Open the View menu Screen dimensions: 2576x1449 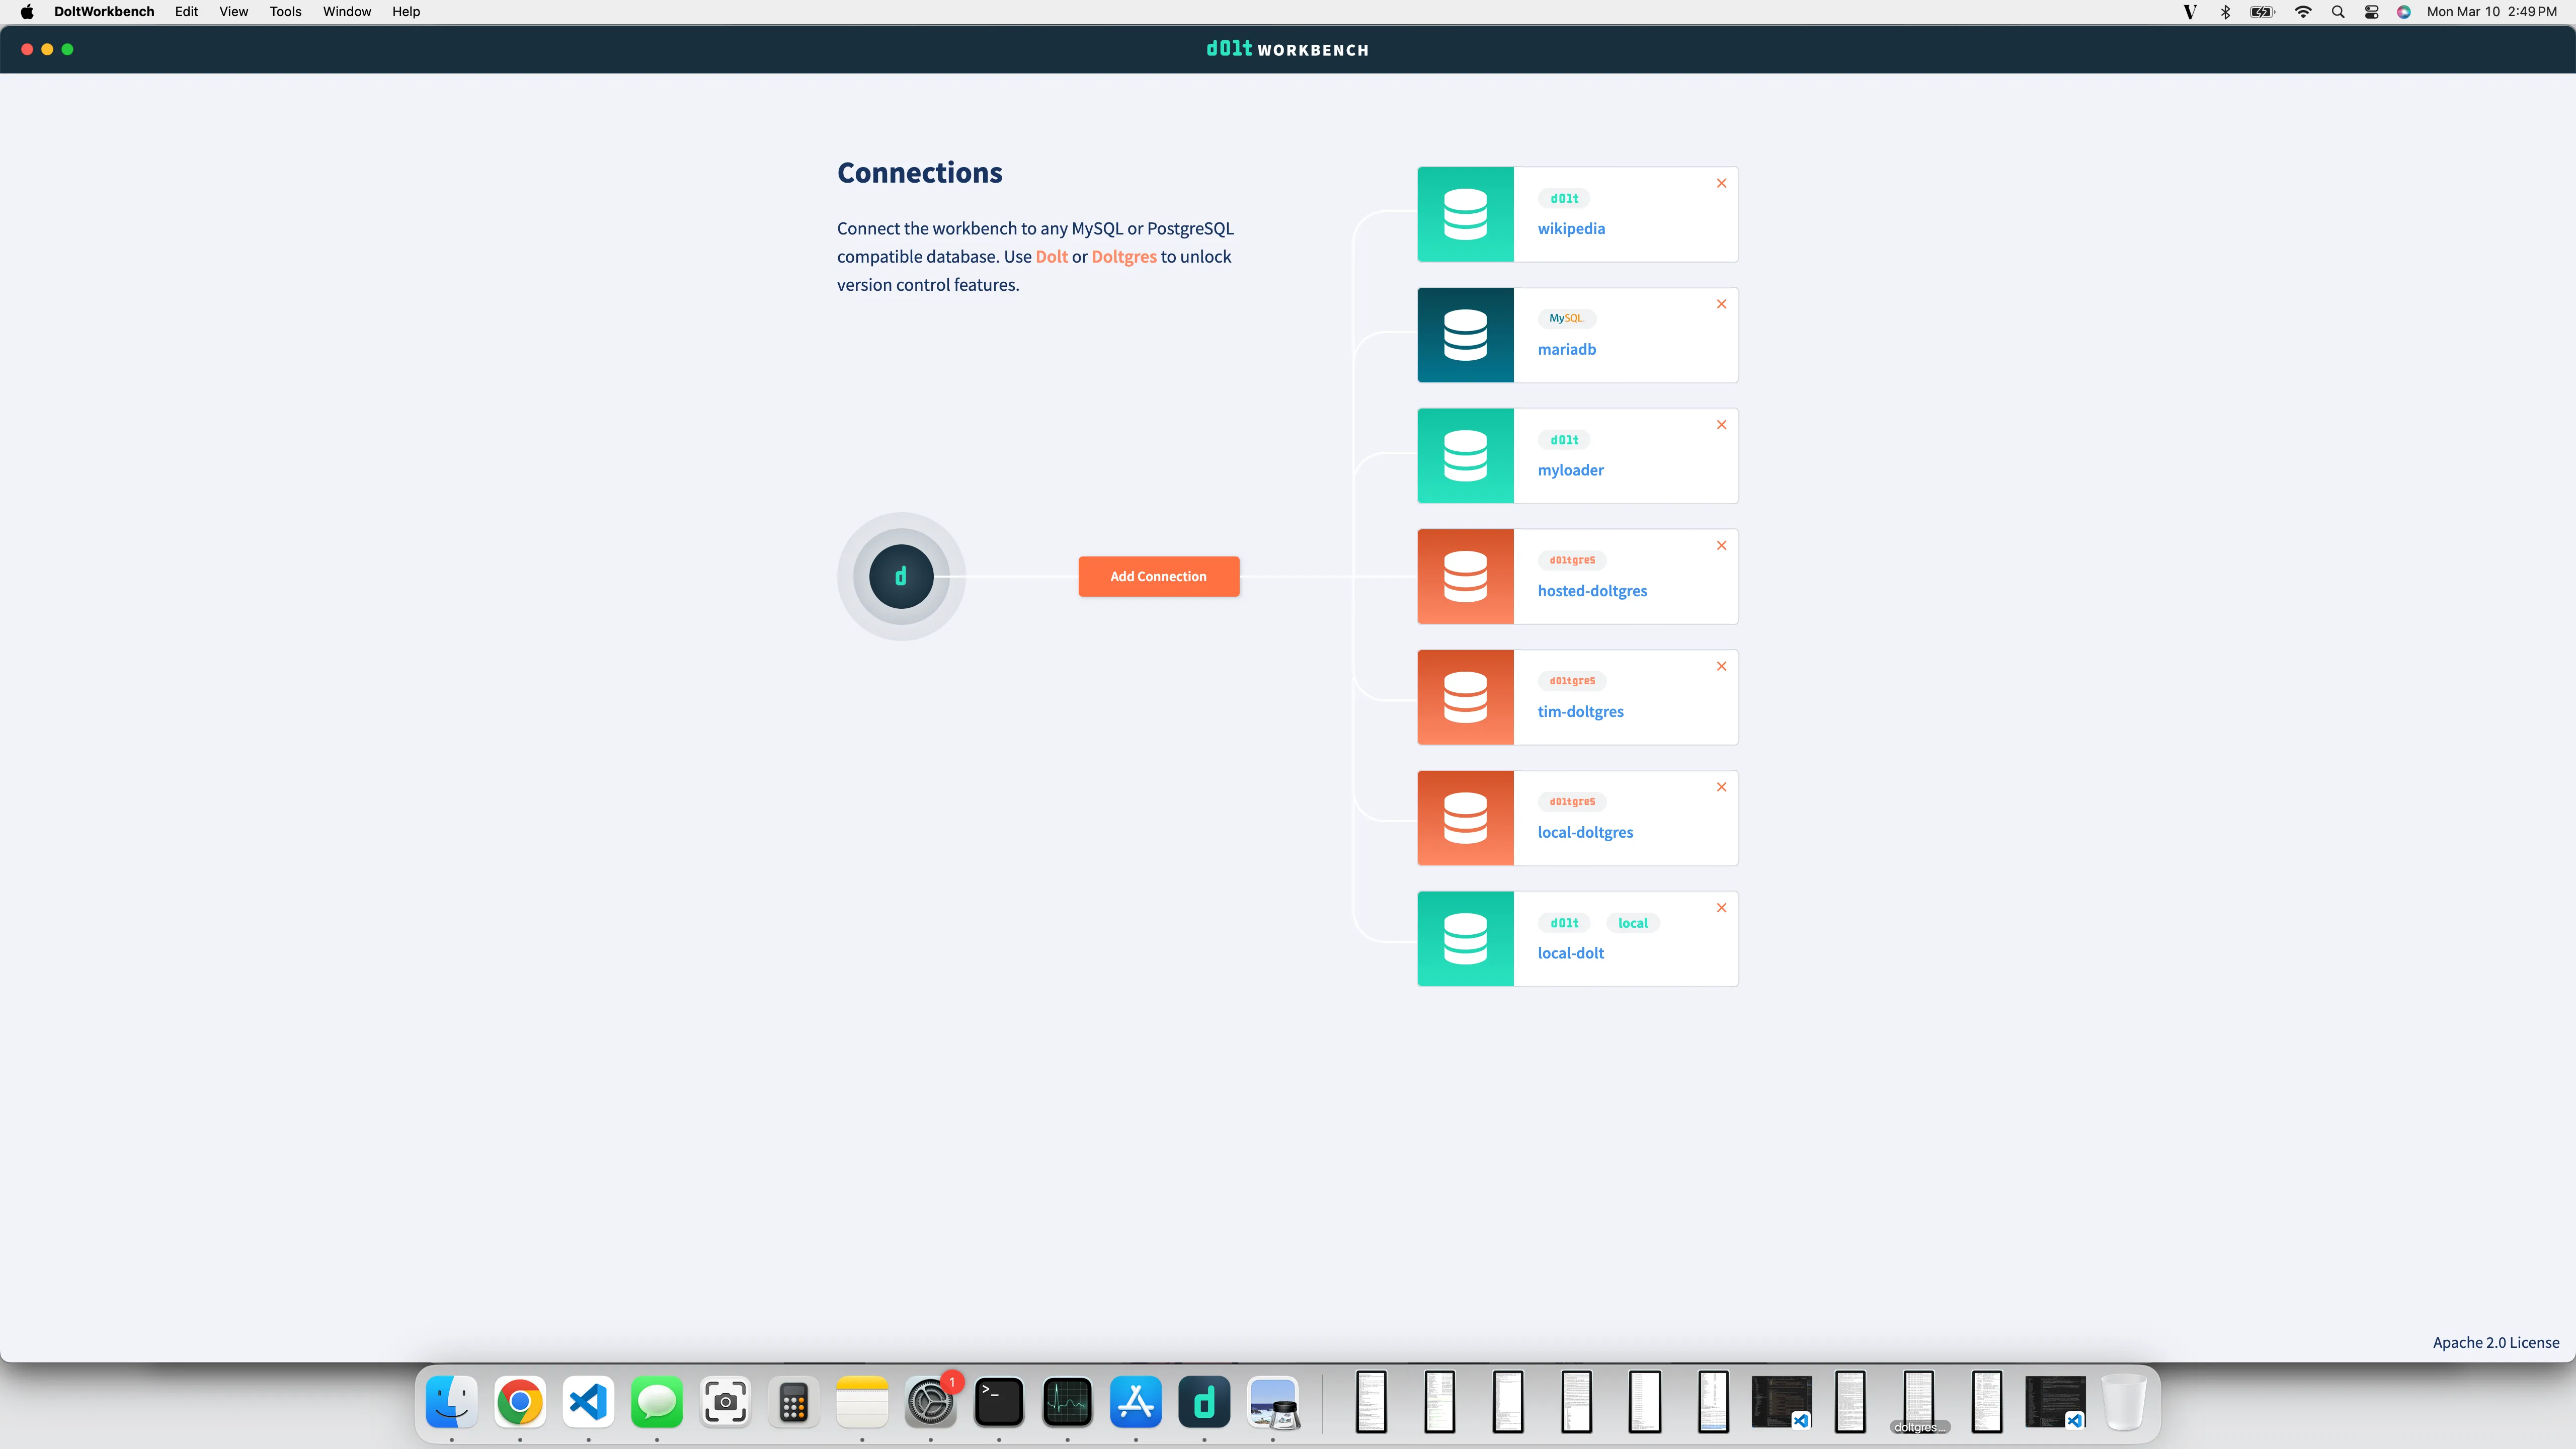[x=233, y=12]
